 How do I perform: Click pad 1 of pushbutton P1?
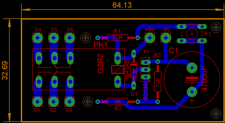pos(181,26)
